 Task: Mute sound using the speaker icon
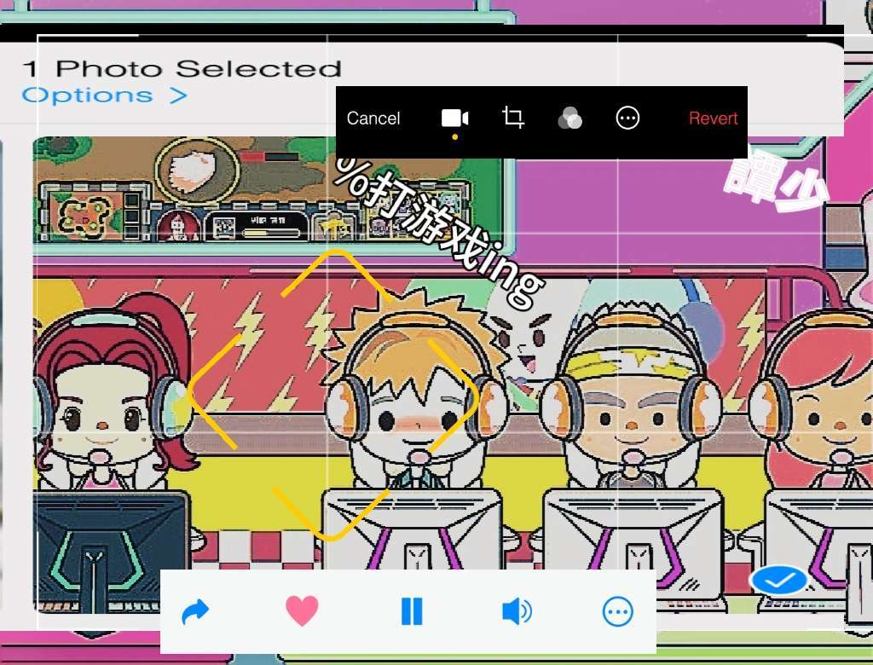(517, 611)
